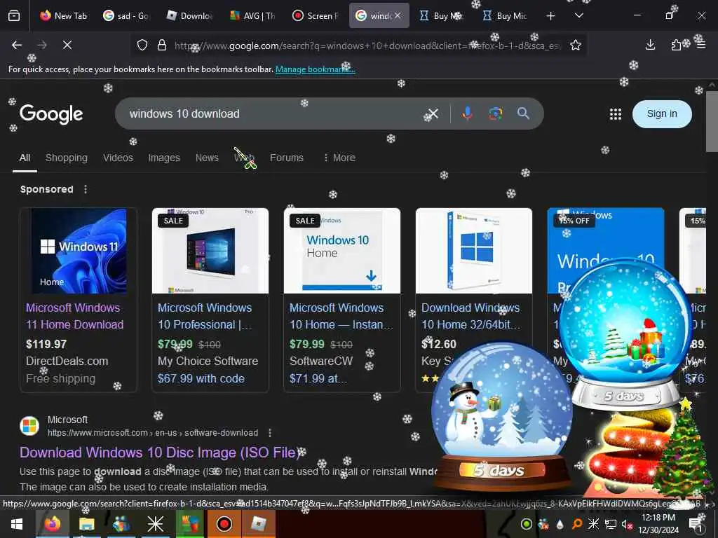The height and width of the screenshot is (538, 718).
Task: Click the browser address bar URL
Action: 366,46
